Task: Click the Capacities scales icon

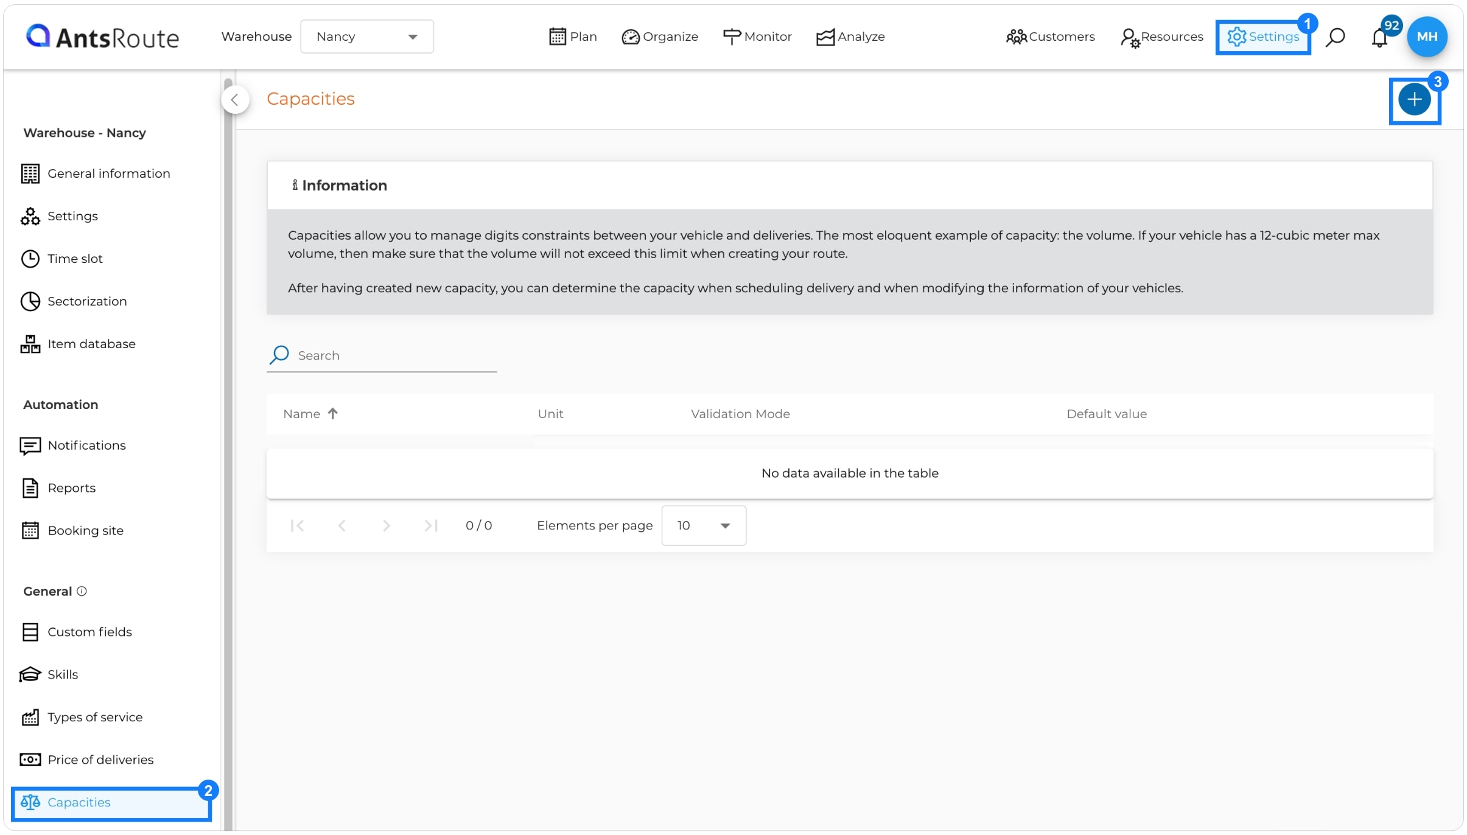Action: point(30,802)
